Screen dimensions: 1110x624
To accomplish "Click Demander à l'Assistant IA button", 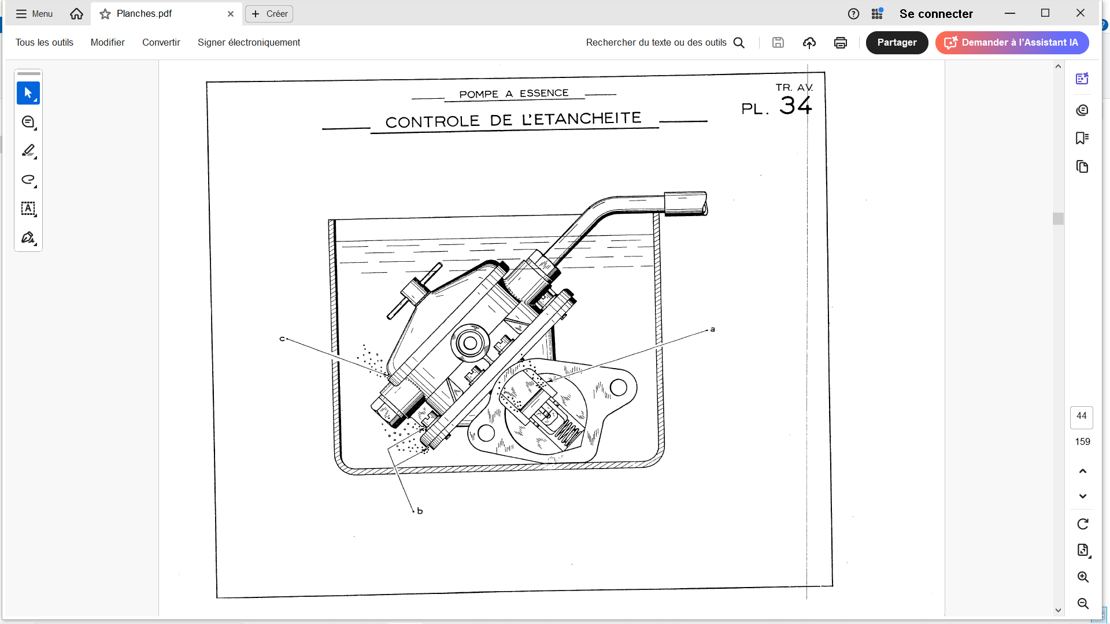I will pos(1012,43).
